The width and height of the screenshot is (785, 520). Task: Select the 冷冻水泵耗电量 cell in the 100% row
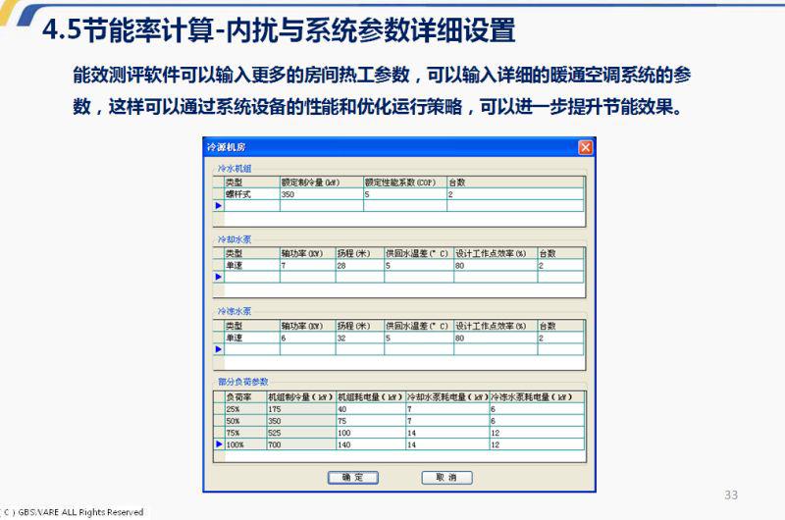point(537,444)
